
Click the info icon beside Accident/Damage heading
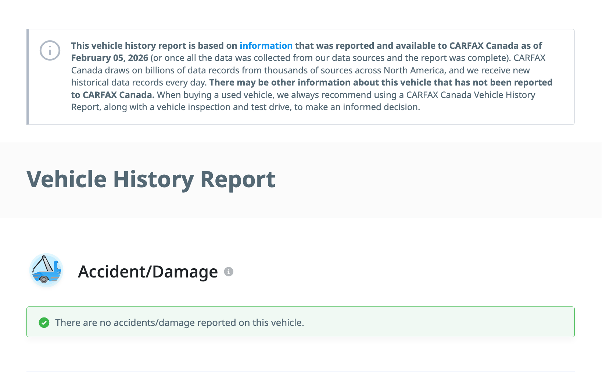229,272
